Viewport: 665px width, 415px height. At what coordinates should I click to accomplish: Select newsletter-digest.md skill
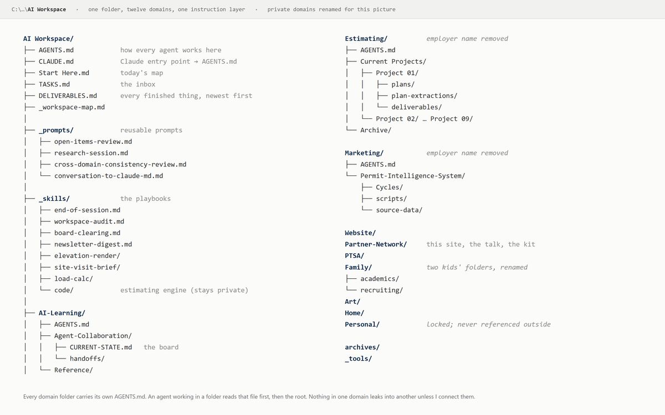point(93,245)
